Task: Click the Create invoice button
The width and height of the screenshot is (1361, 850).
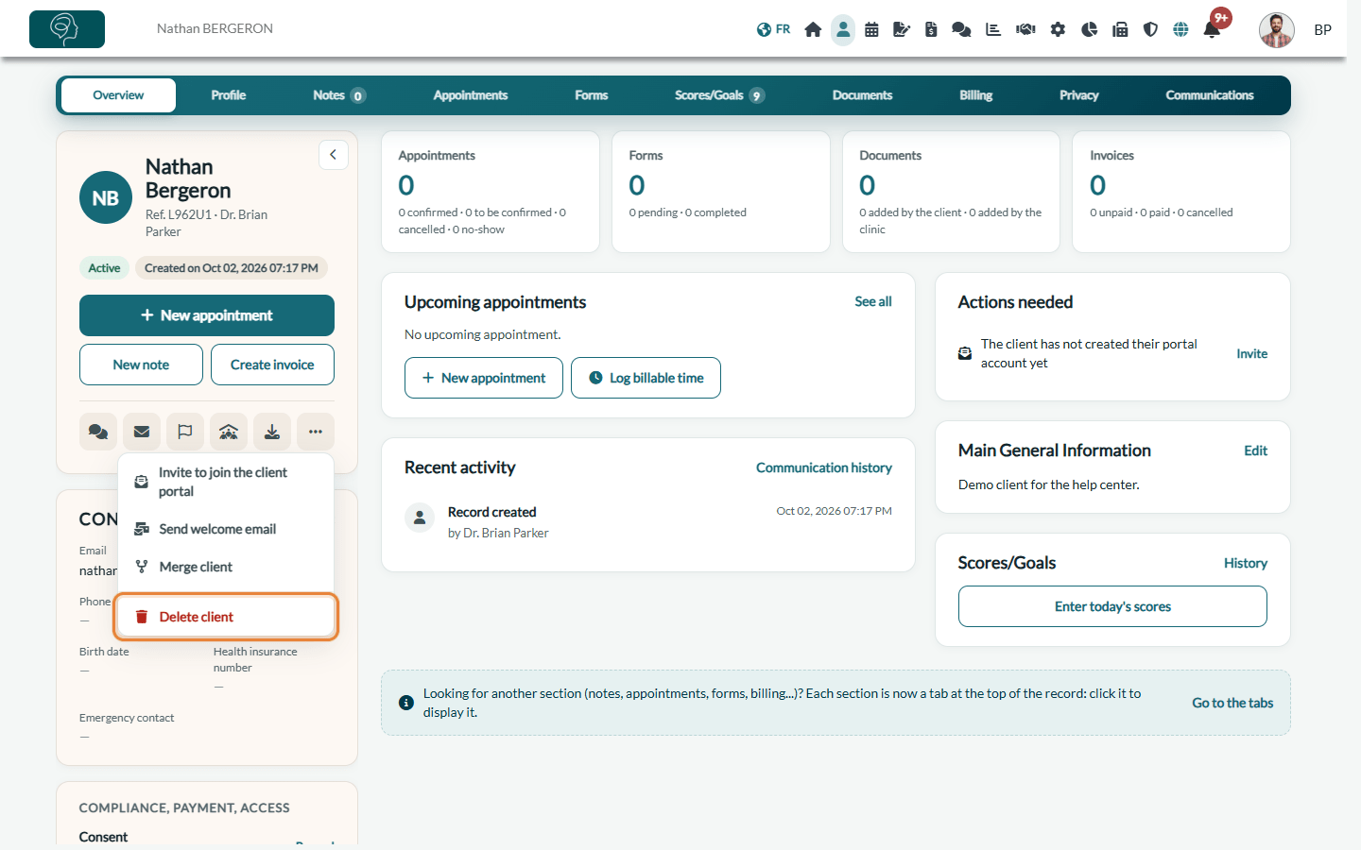Action: click(272, 365)
